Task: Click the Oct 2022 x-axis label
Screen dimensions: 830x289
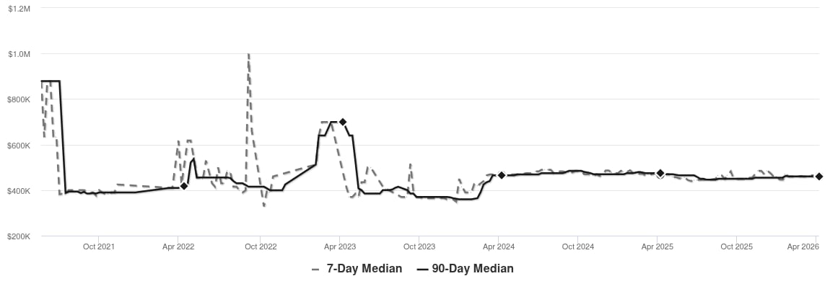Action: tap(261, 246)
